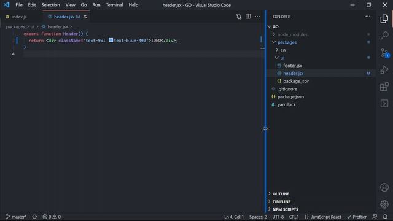
Task: Open the Accounts menu icon
Action: [384, 187]
